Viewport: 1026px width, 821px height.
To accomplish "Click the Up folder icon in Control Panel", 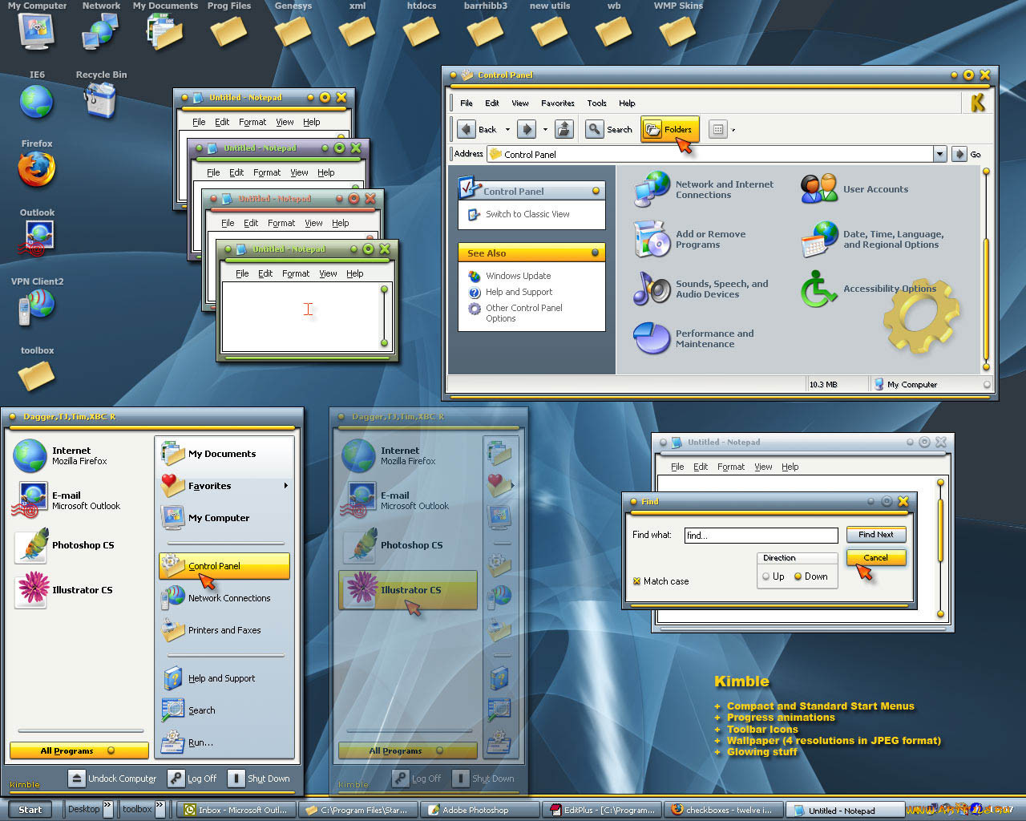I will [x=564, y=129].
